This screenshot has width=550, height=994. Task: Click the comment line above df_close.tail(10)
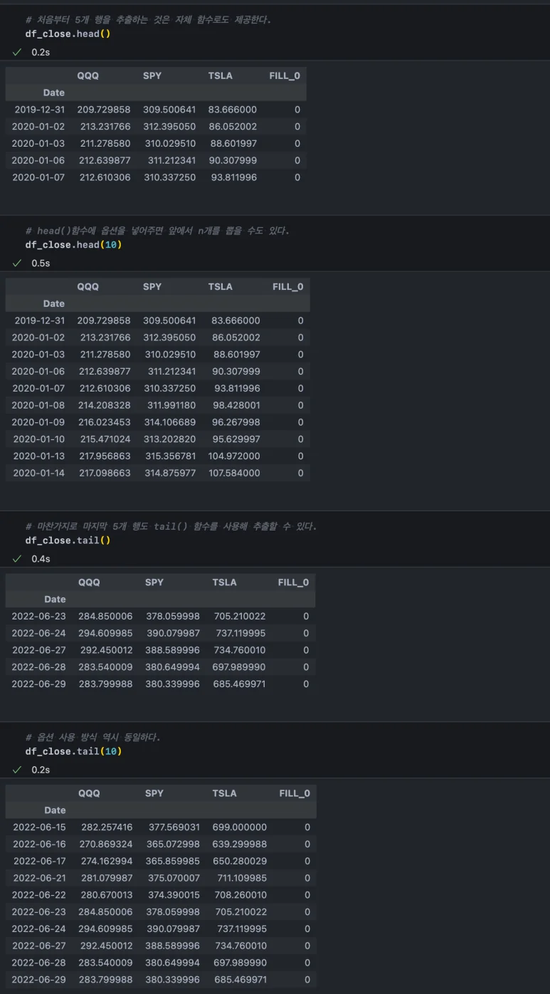pos(92,737)
